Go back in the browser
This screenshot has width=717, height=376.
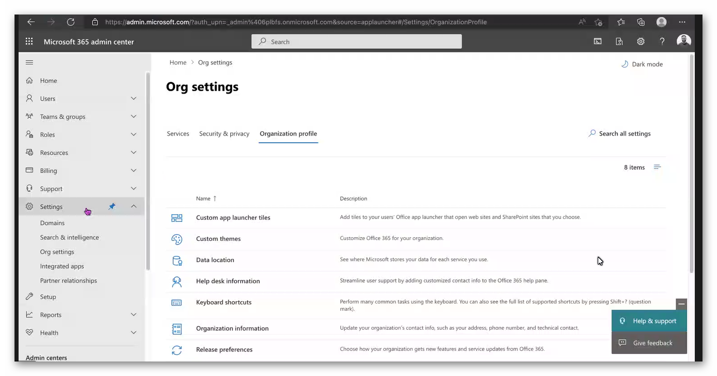pyautogui.click(x=31, y=22)
